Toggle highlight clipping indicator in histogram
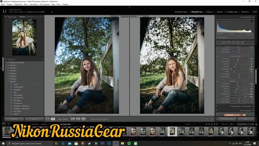Screen dimensions: 259x146 click(x=252, y=21)
